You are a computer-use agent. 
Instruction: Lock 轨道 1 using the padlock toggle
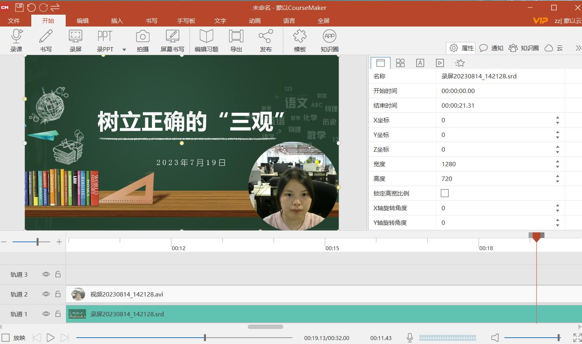[x=58, y=314]
